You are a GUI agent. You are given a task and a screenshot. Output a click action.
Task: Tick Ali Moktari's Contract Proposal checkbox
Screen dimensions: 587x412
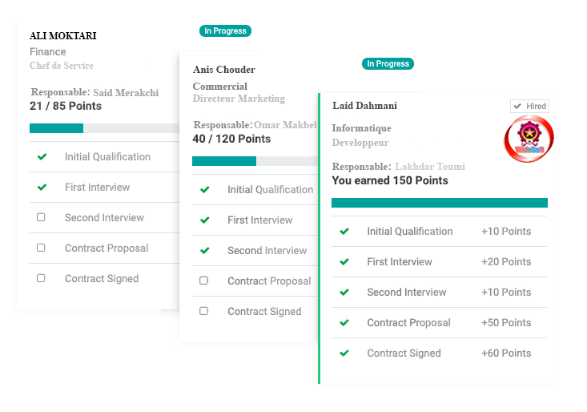click(41, 248)
